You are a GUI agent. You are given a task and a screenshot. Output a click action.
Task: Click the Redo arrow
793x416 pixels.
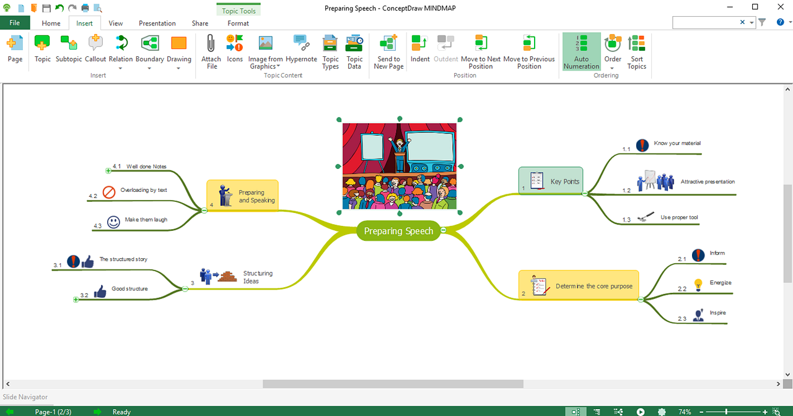[72, 8]
